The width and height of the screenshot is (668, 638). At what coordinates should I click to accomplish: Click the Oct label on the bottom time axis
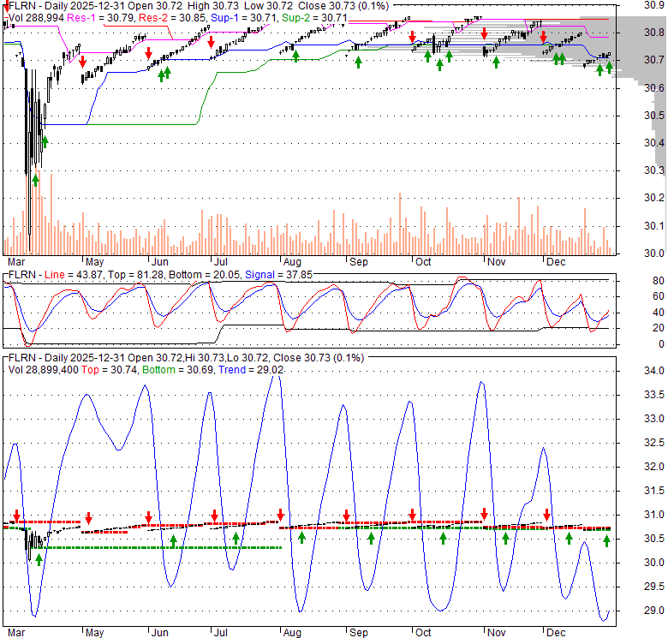[x=423, y=632]
